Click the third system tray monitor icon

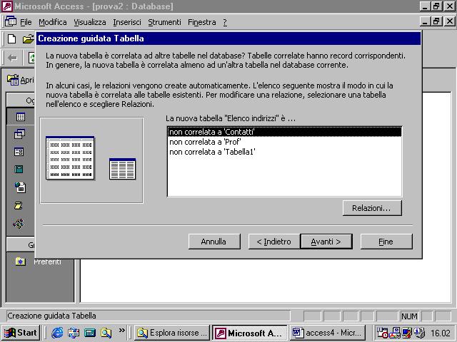click(406, 333)
